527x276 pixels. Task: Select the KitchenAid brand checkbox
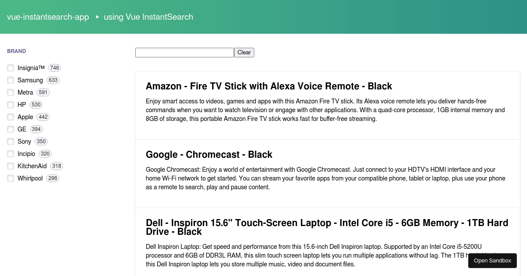point(11,166)
